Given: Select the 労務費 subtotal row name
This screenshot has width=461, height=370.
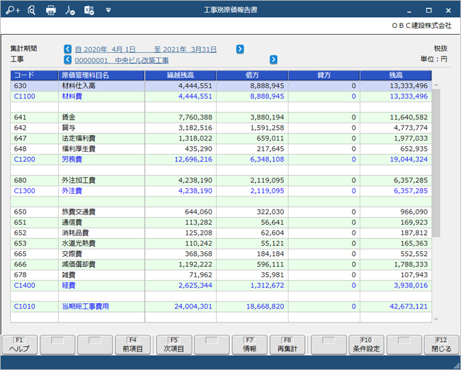Looking at the screenshot, I should pyautogui.click(x=72, y=160).
